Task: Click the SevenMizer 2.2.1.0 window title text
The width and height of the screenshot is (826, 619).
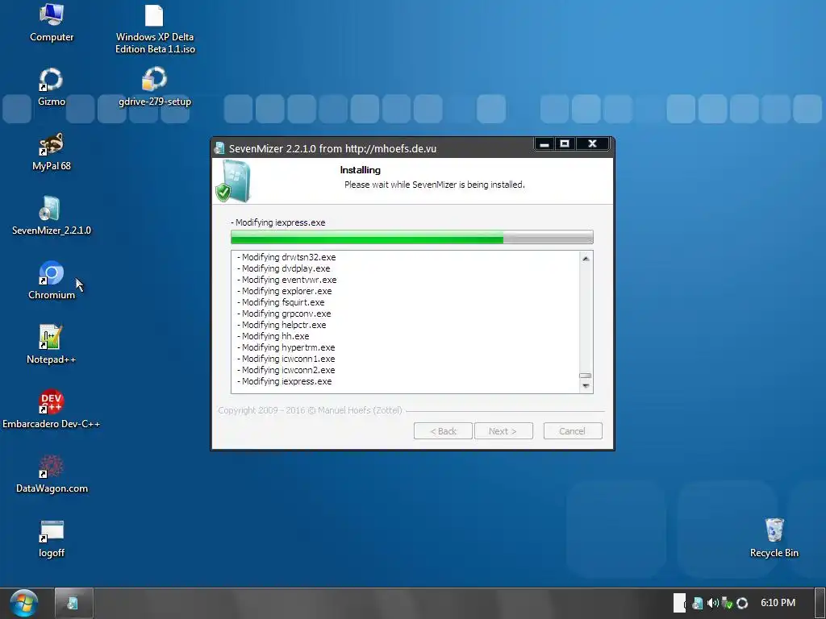Action: (332, 148)
